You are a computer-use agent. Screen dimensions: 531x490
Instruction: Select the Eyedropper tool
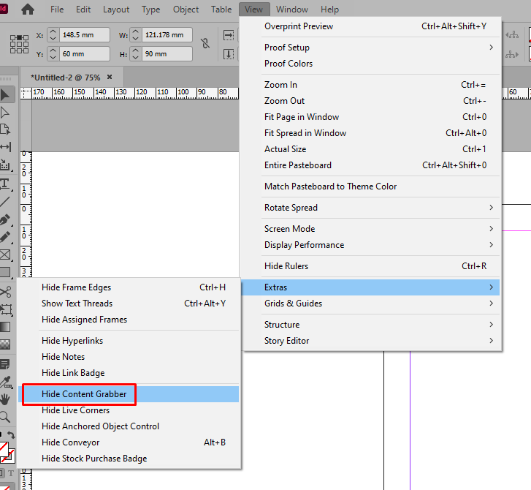pyautogui.click(x=5, y=382)
